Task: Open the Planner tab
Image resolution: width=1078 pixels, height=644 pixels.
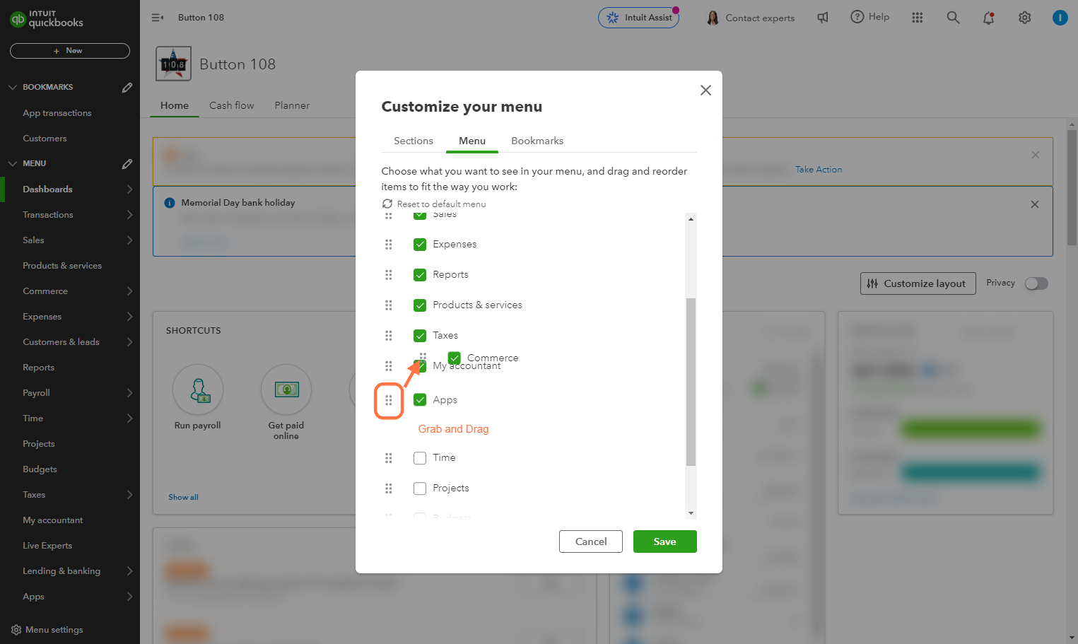Action: [292, 105]
